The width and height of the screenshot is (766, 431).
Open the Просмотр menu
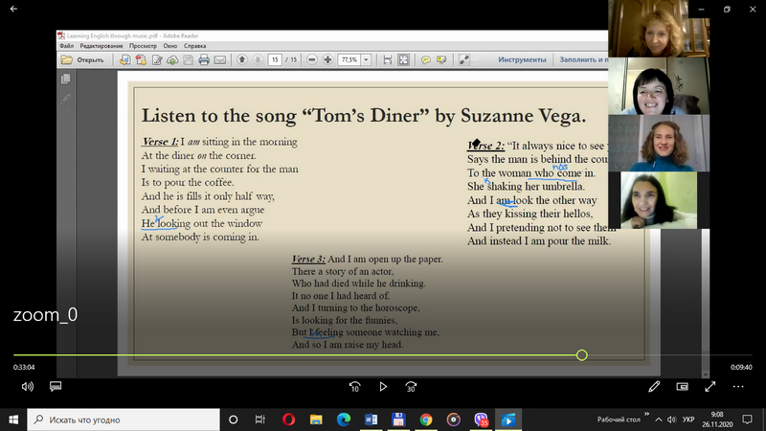(143, 46)
